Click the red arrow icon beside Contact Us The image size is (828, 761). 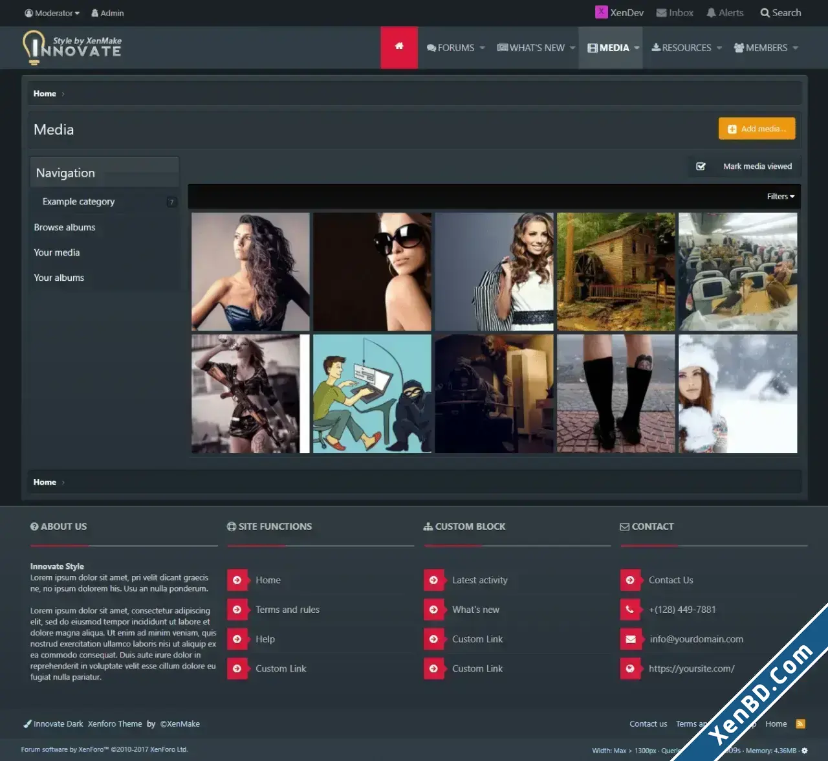pyautogui.click(x=630, y=580)
